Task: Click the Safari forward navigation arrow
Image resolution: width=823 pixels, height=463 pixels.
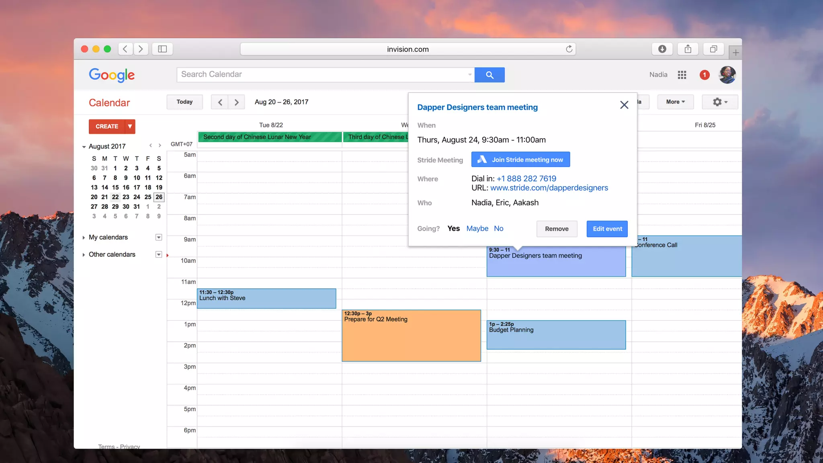Action: 141,49
